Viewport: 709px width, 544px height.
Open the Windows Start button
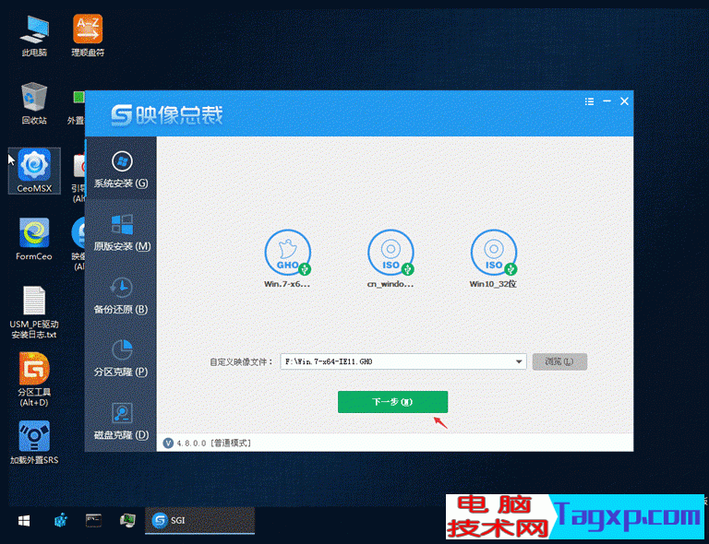click(x=24, y=521)
